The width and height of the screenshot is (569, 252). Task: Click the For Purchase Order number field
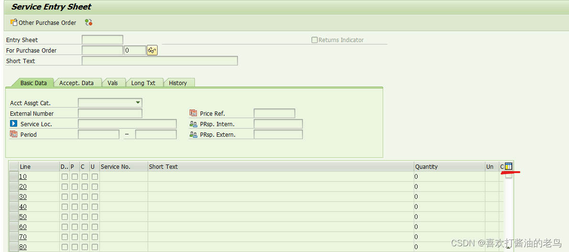102,51
